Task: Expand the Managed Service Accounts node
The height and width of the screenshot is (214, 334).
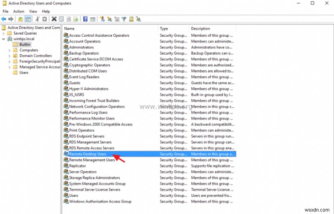Action: click(9, 67)
